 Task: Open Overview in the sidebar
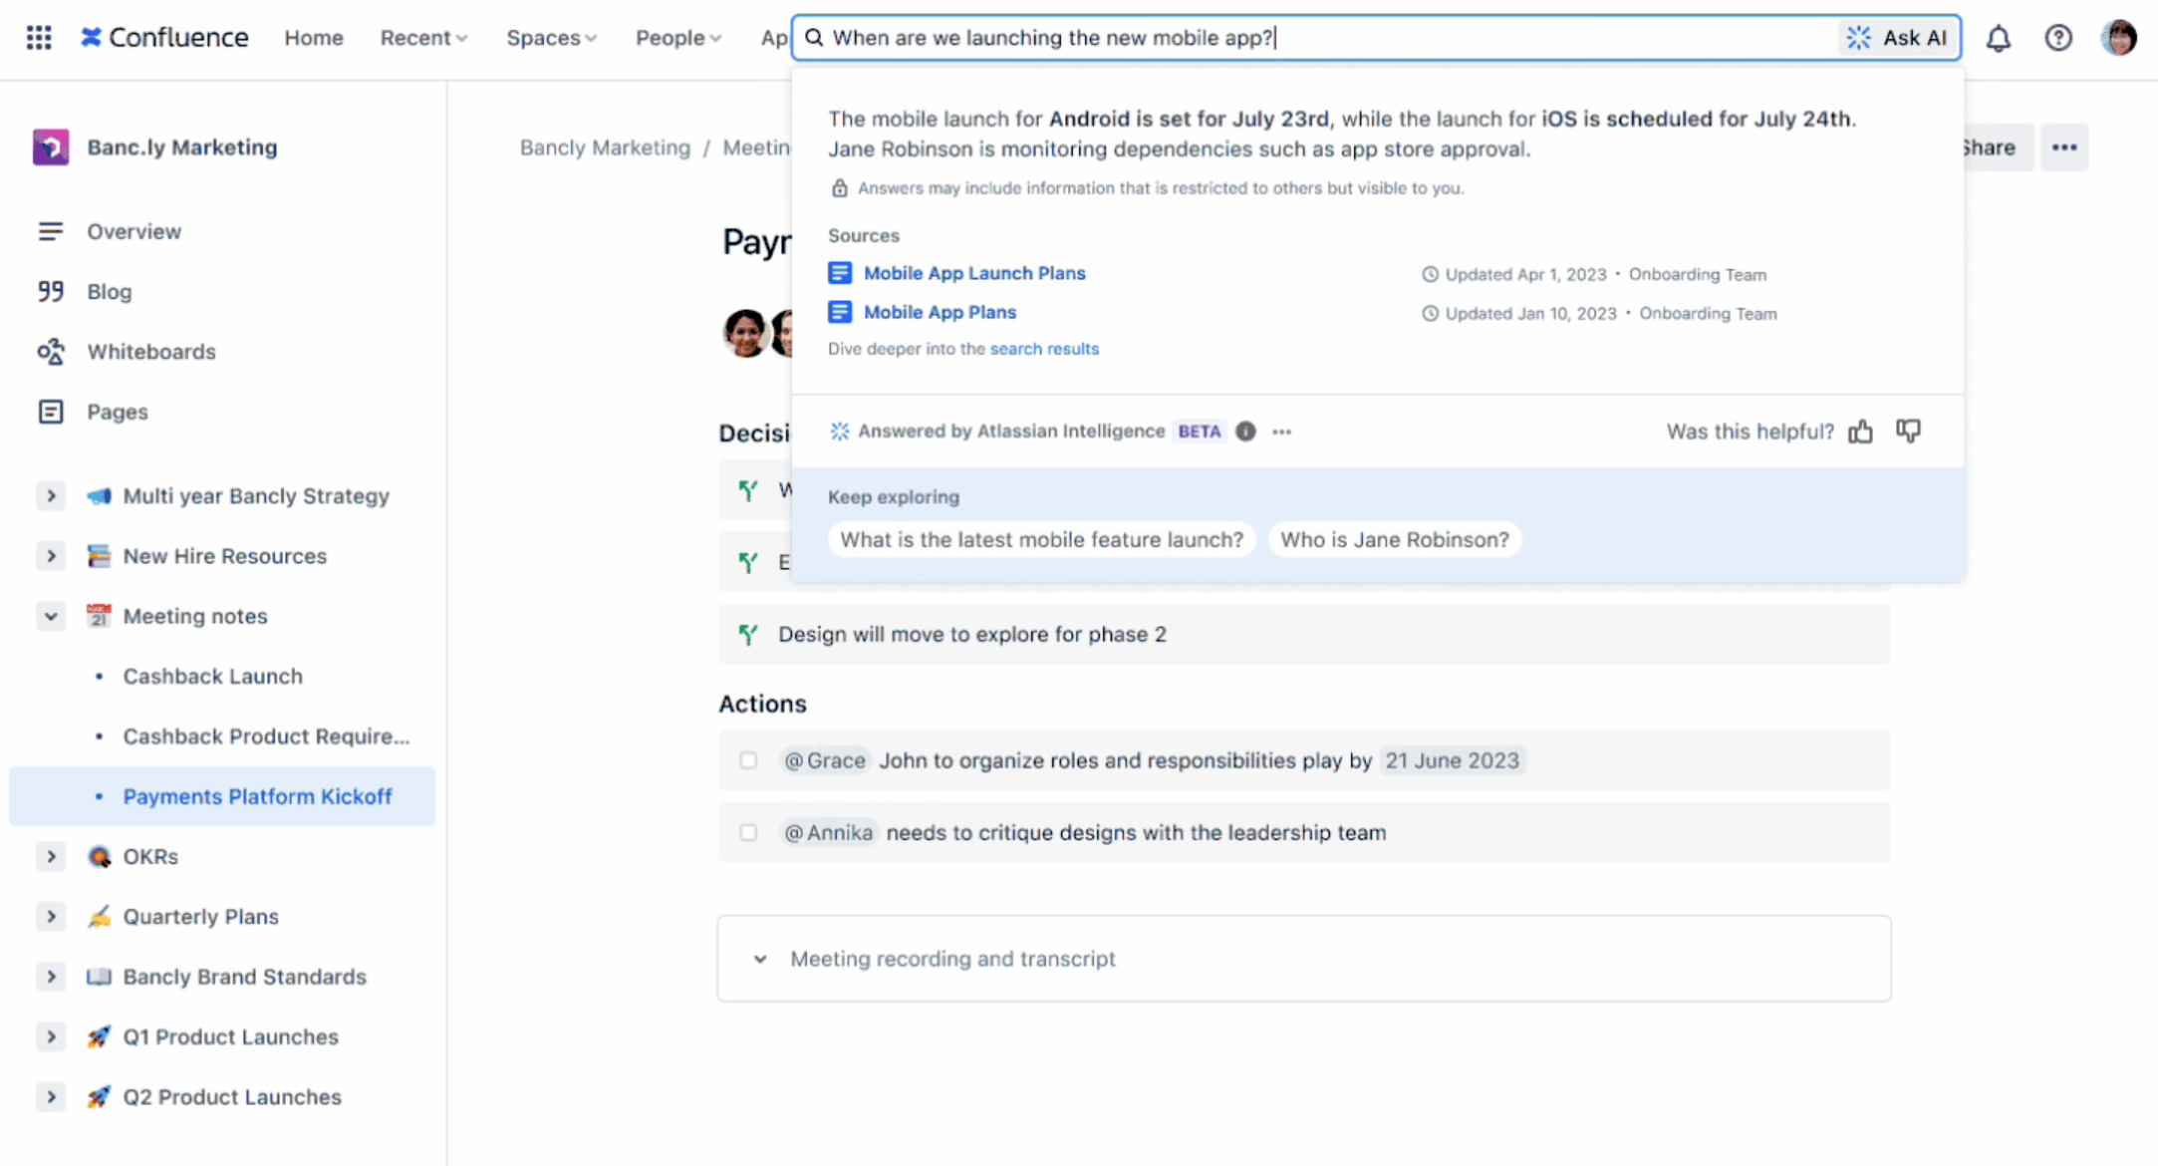point(134,231)
